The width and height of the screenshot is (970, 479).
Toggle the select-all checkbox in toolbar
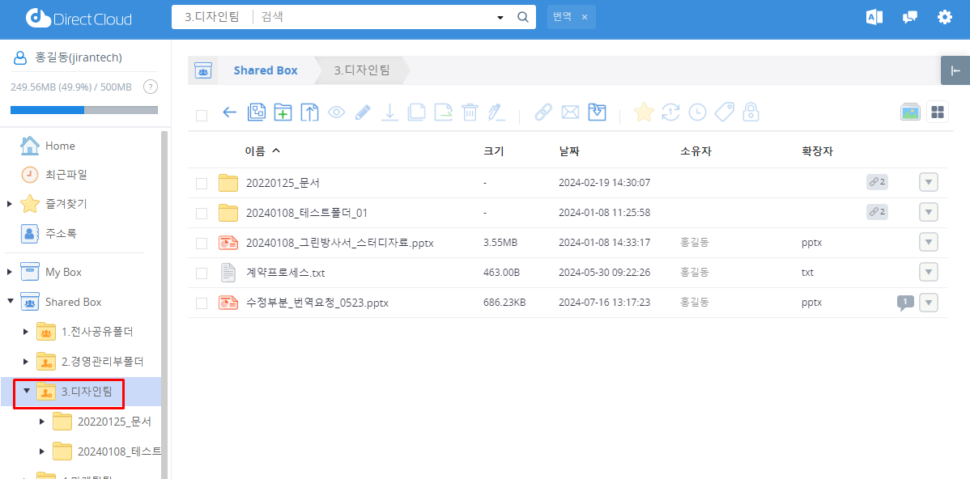tap(202, 116)
